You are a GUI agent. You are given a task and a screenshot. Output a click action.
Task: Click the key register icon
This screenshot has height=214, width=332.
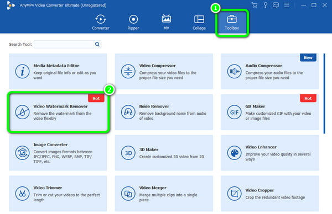tap(265, 5)
